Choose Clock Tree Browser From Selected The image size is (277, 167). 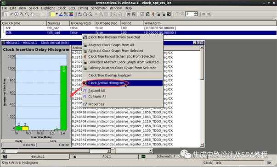coord(123,38)
